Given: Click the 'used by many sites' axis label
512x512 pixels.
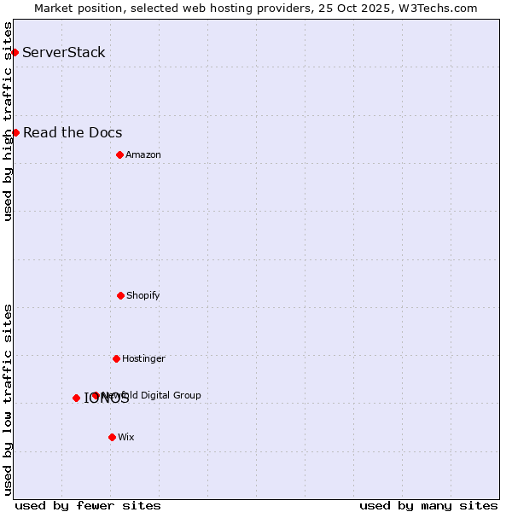Looking at the screenshot, I should click(428, 505).
